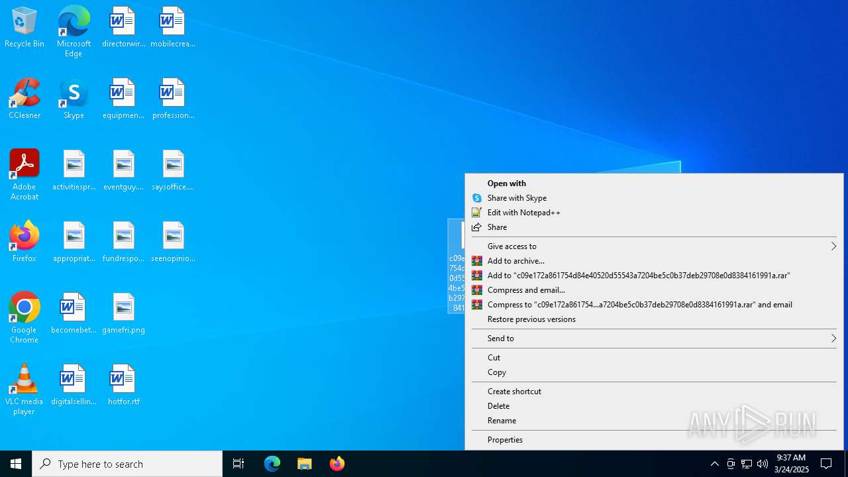This screenshot has width=848, height=477.
Task: Open the notification center icon
Action: click(x=826, y=464)
